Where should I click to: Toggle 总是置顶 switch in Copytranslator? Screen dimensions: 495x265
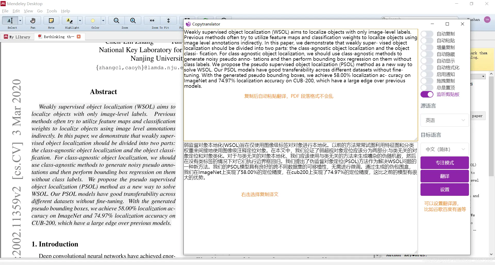[427, 88]
